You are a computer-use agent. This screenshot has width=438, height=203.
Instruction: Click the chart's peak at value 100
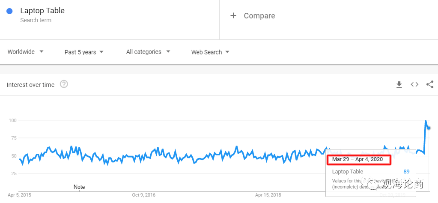426,121
